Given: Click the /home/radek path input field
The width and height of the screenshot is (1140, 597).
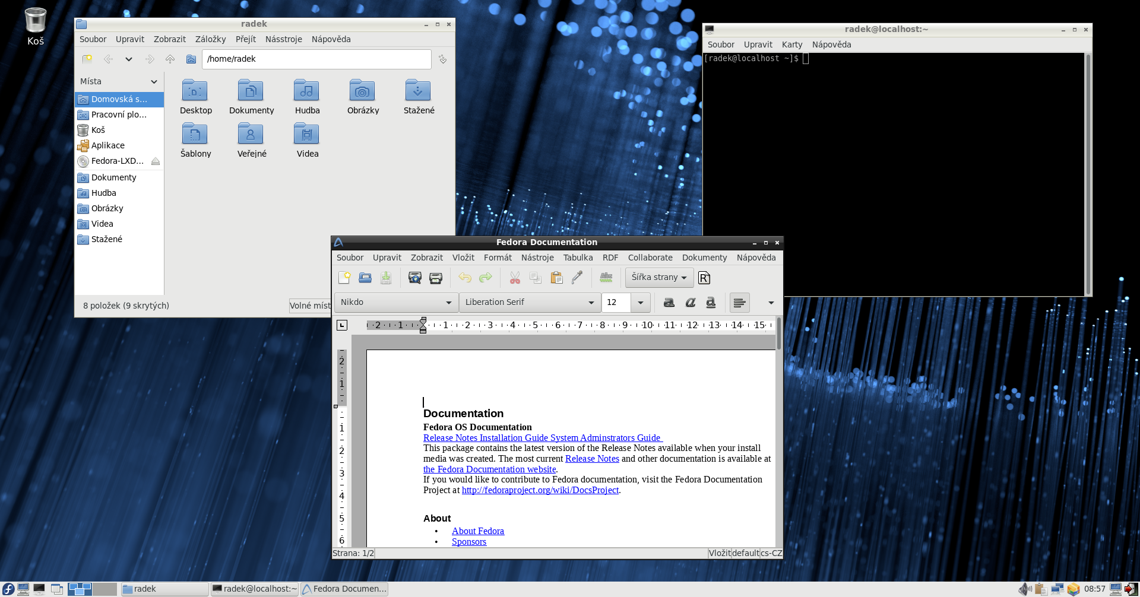Looking at the screenshot, I should 316,59.
